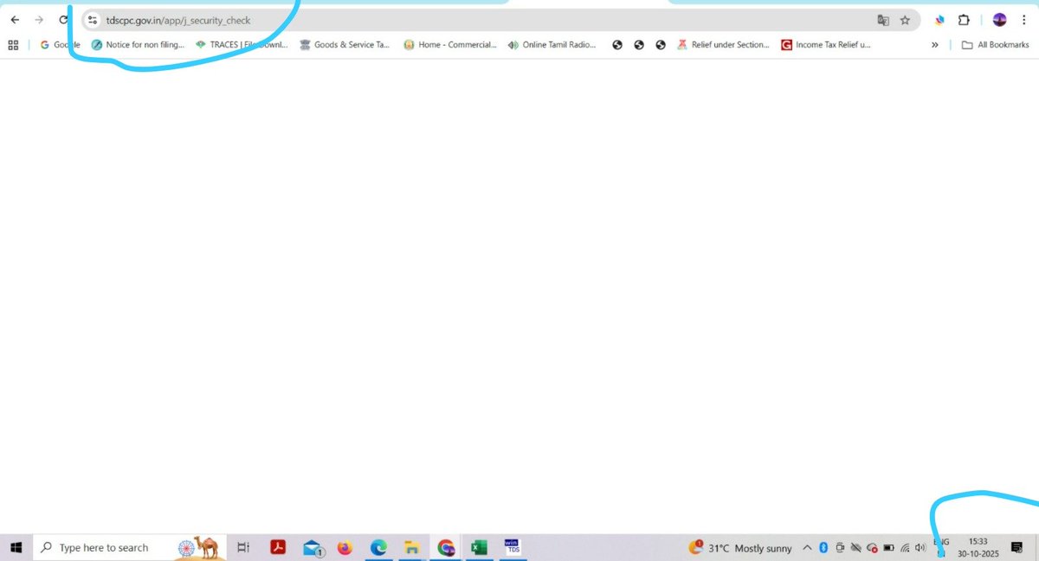Bookmark this page with the star

(905, 20)
